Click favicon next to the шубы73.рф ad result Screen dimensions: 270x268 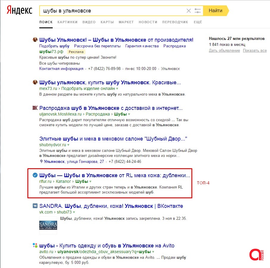coord(35,40)
